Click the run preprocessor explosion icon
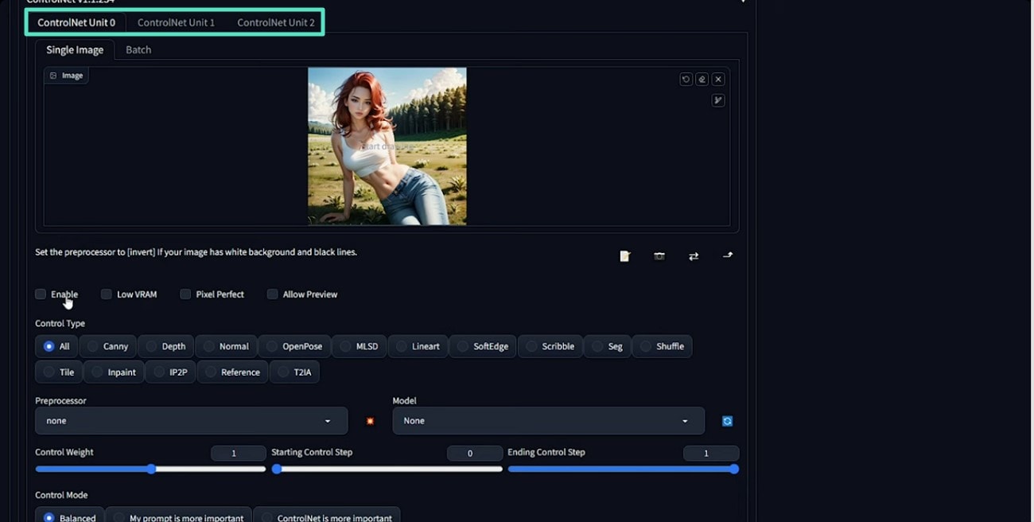This screenshot has height=522, width=1034. click(x=370, y=421)
